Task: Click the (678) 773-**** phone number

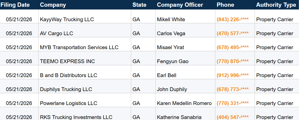Action: coord(233,89)
